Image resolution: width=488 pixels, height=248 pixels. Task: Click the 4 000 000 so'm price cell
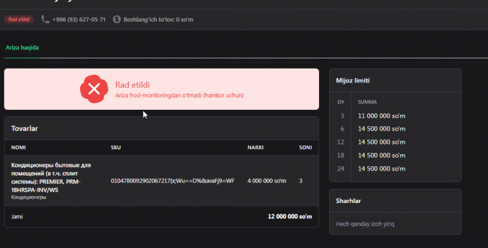coord(267,181)
